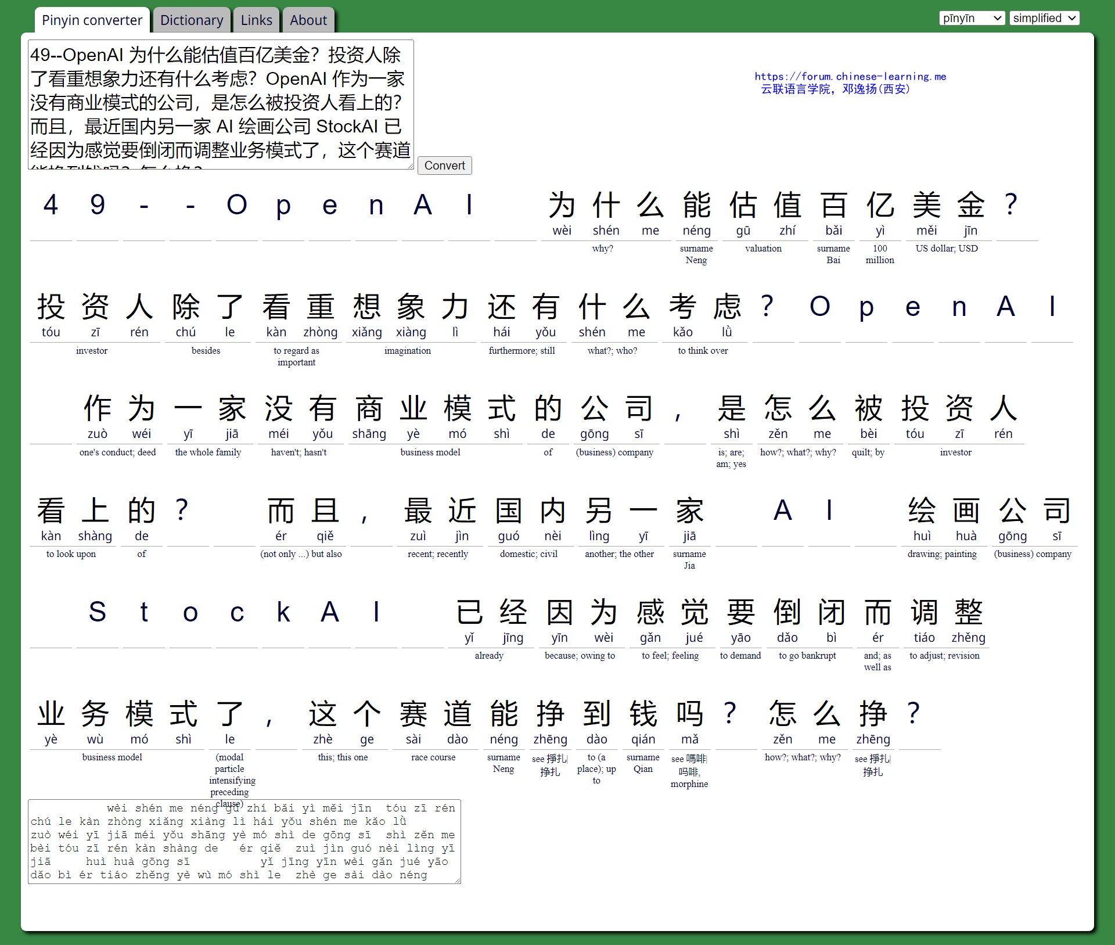The width and height of the screenshot is (1115, 945).
Task: Click the pinyin 'jué' under 觉
Action: 694,638
